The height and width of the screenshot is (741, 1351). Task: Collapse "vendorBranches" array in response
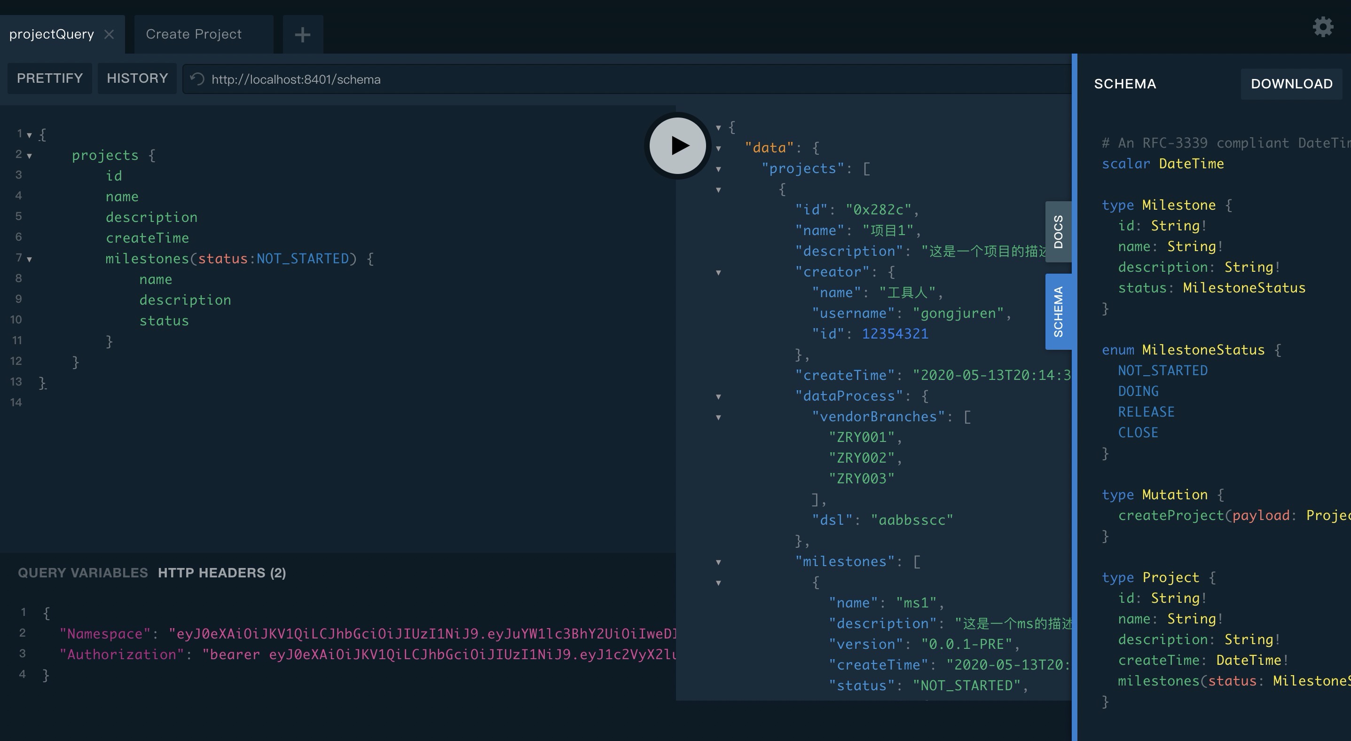[x=718, y=418]
